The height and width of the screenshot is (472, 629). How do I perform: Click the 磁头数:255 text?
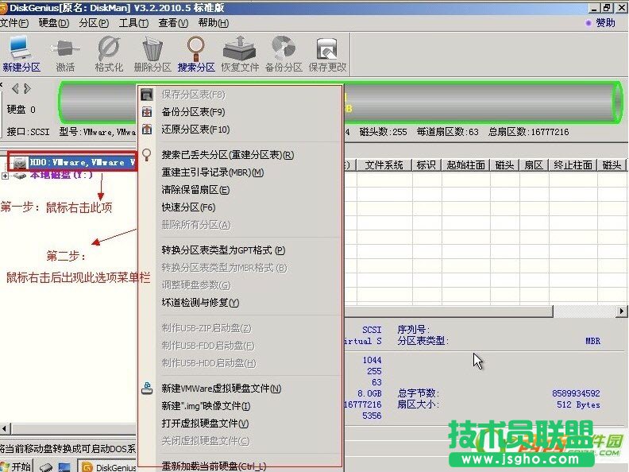383,132
